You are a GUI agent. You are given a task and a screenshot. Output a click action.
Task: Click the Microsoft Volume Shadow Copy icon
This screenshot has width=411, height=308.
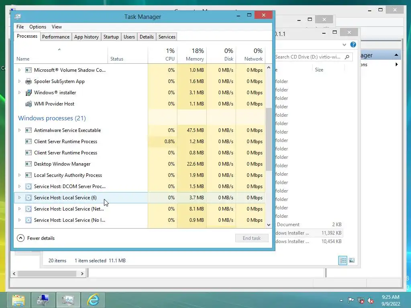pyautogui.click(x=28, y=70)
